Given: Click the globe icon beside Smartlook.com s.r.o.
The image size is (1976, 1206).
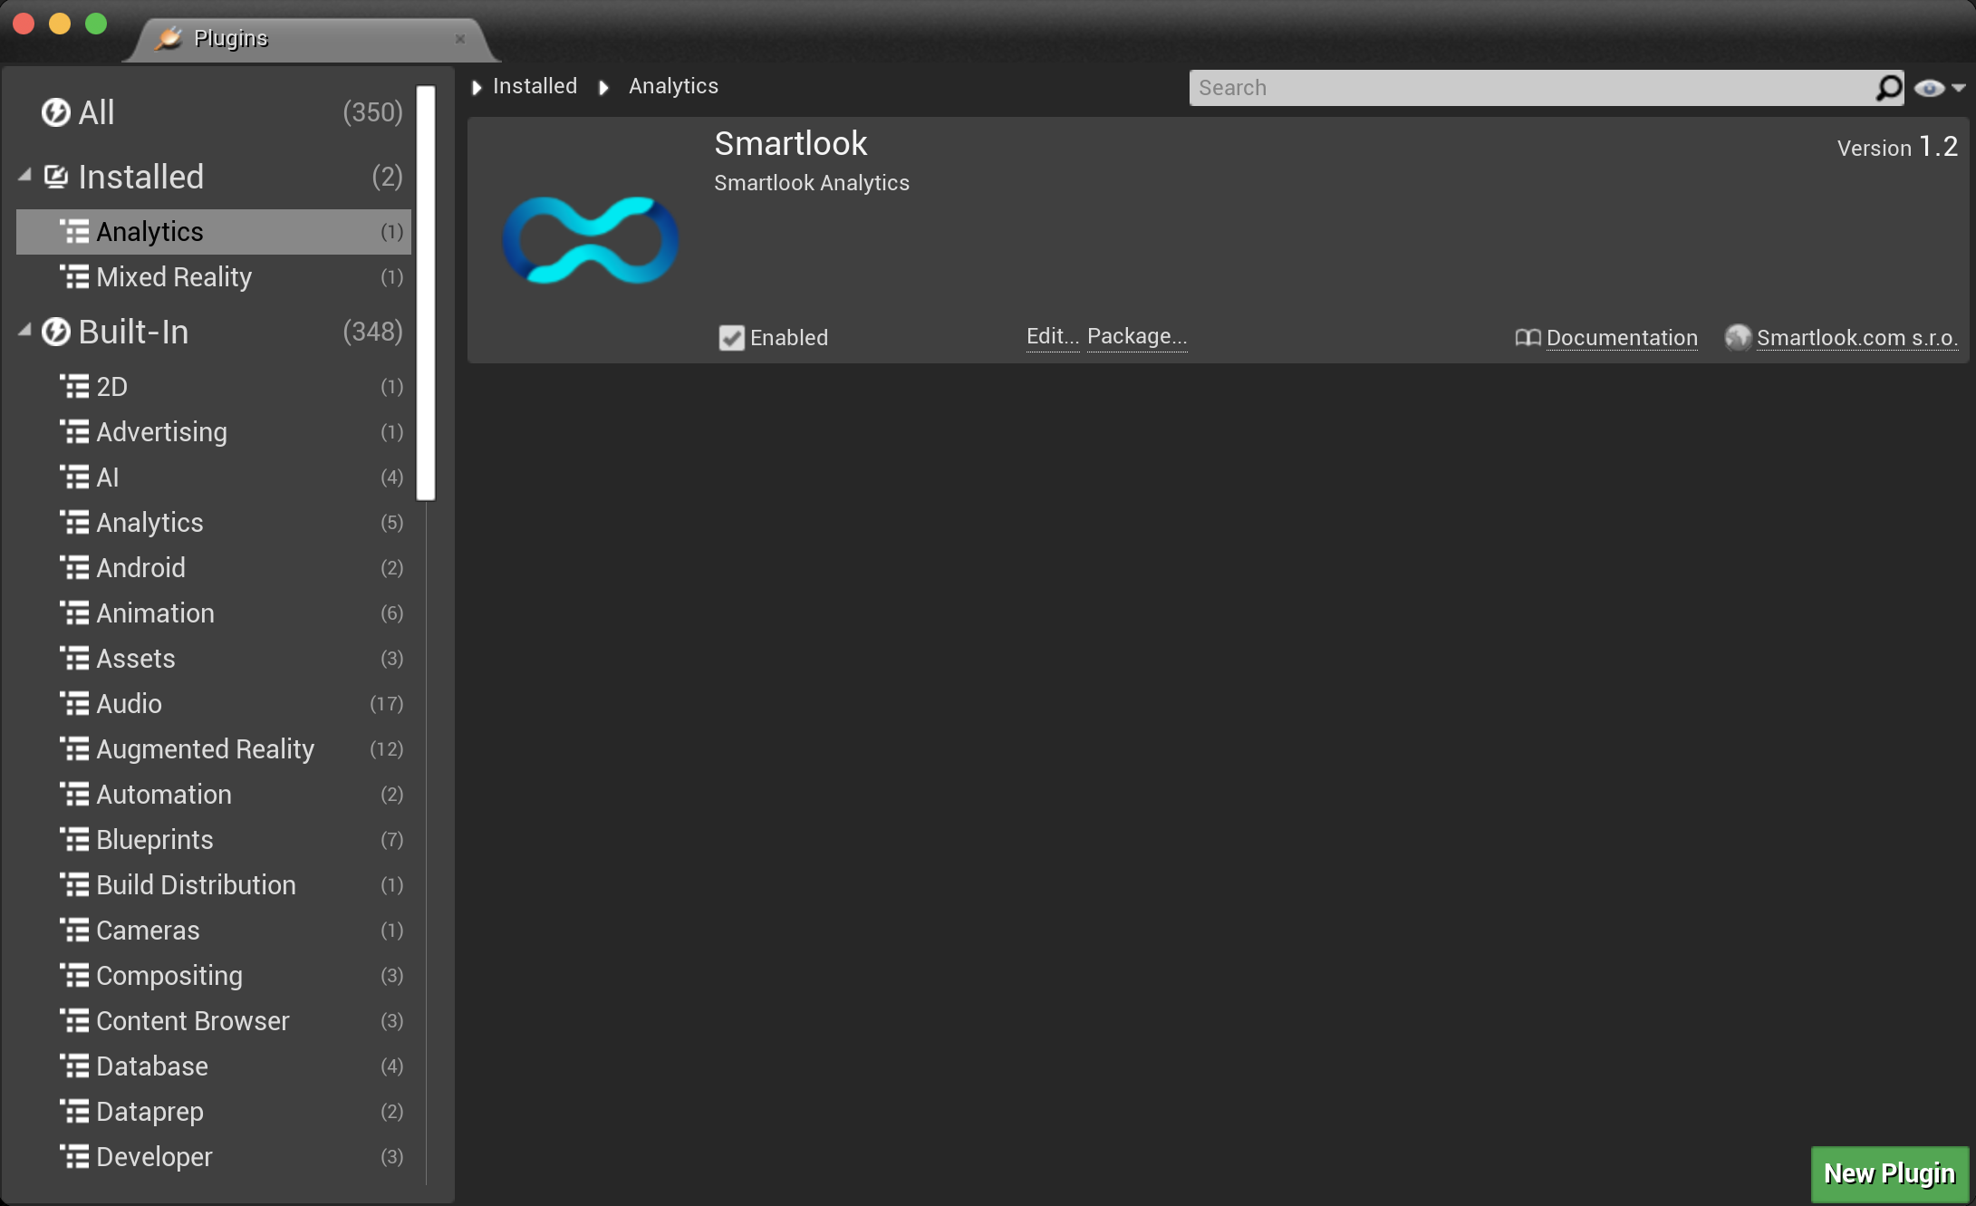Looking at the screenshot, I should (1738, 338).
